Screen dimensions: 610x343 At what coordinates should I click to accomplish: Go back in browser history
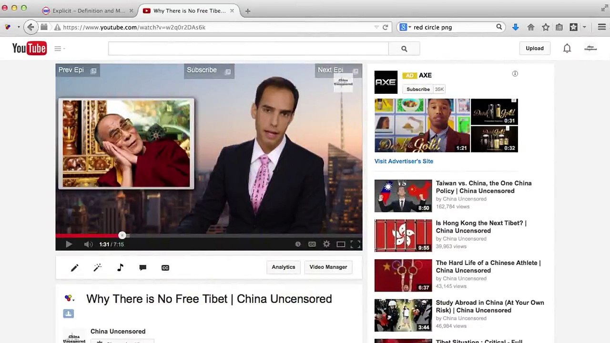coord(30,27)
